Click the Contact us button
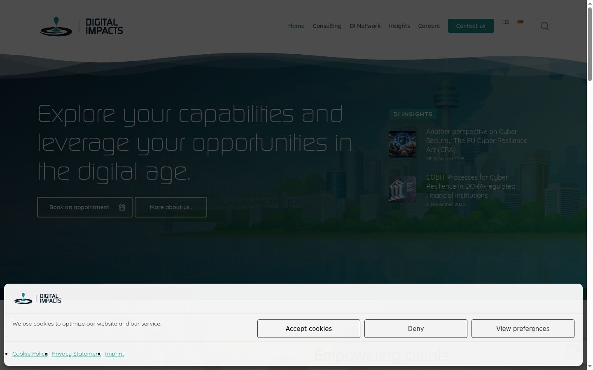Screen dimensions: 593x370 tap(471, 26)
